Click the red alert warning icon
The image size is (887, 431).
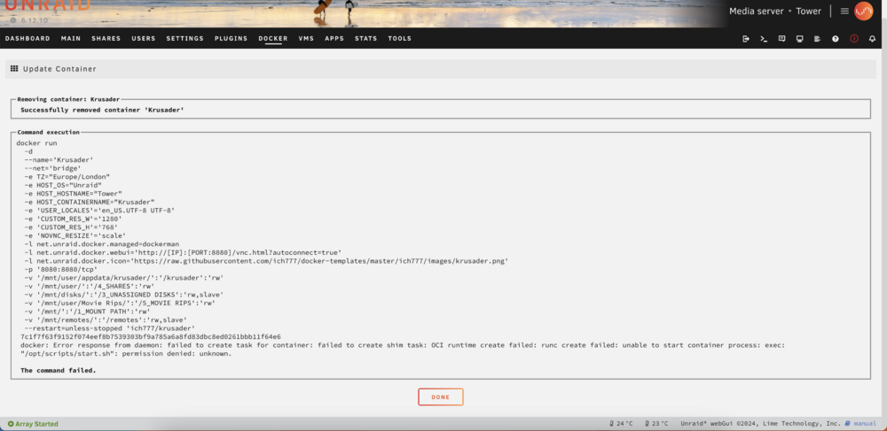tap(854, 39)
